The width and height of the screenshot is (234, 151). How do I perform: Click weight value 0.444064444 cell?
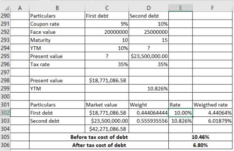point(149,113)
